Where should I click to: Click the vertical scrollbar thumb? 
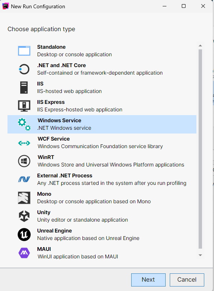pyautogui.click(x=200, y=149)
